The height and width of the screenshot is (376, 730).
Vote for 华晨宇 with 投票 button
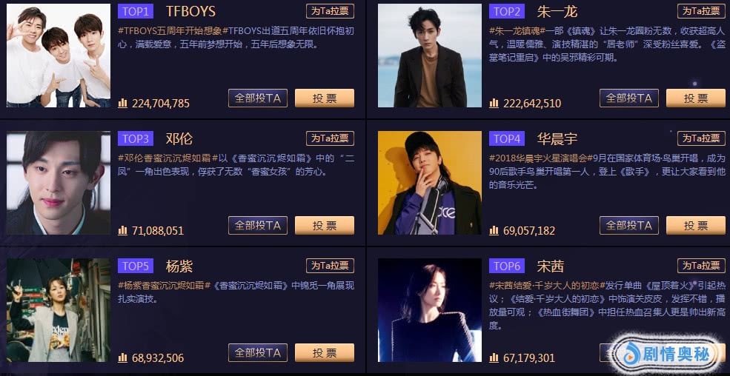tap(696, 226)
